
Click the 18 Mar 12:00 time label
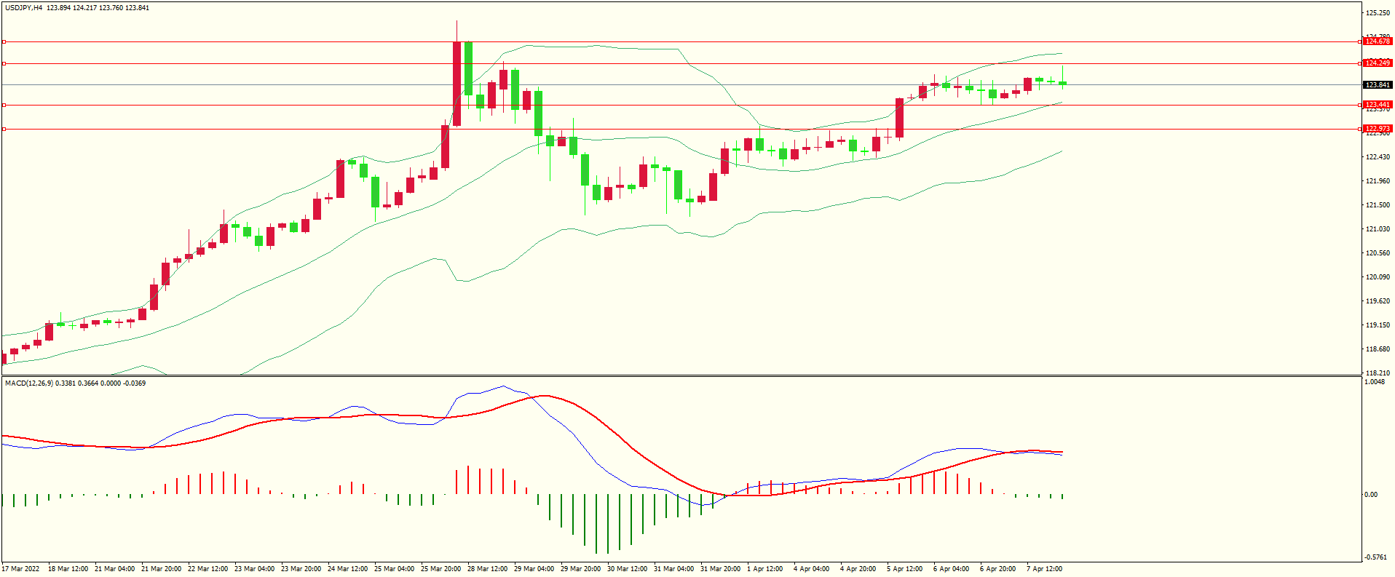tap(68, 569)
